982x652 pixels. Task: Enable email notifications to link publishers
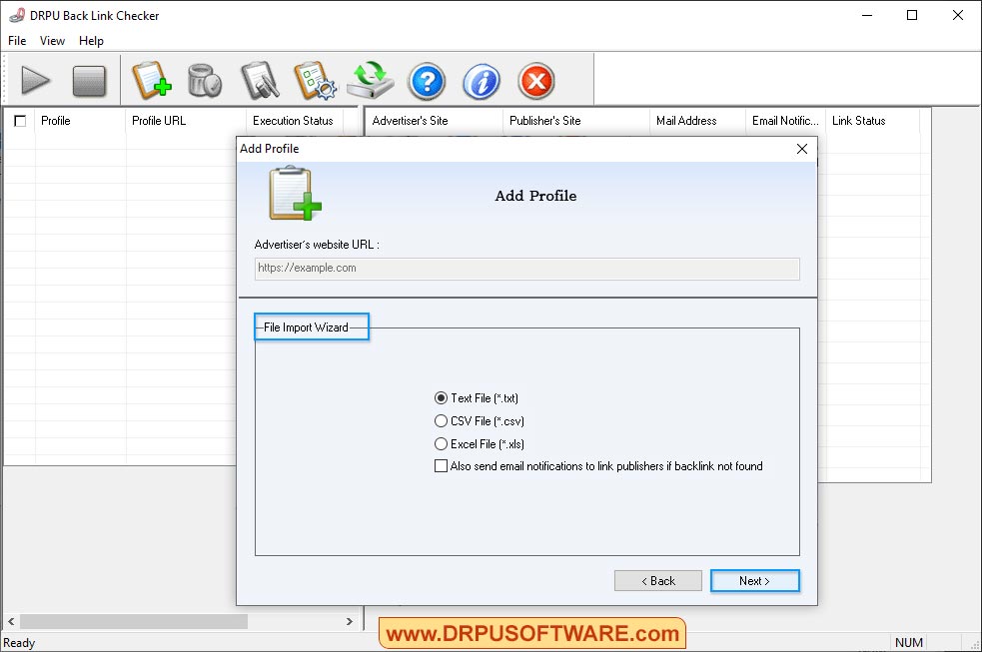click(x=441, y=465)
